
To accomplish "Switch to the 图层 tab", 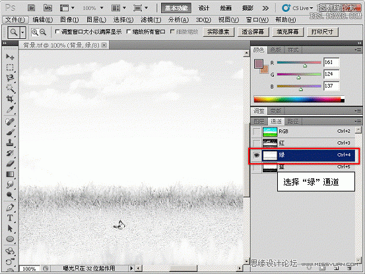I will pos(259,121).
